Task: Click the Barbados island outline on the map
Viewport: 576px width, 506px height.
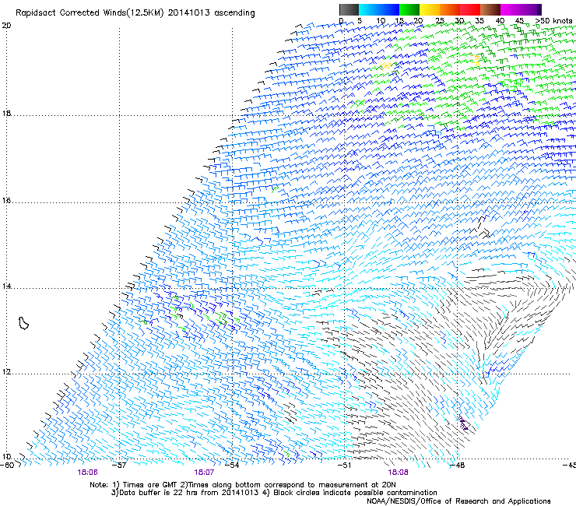Action: point(23,323)
